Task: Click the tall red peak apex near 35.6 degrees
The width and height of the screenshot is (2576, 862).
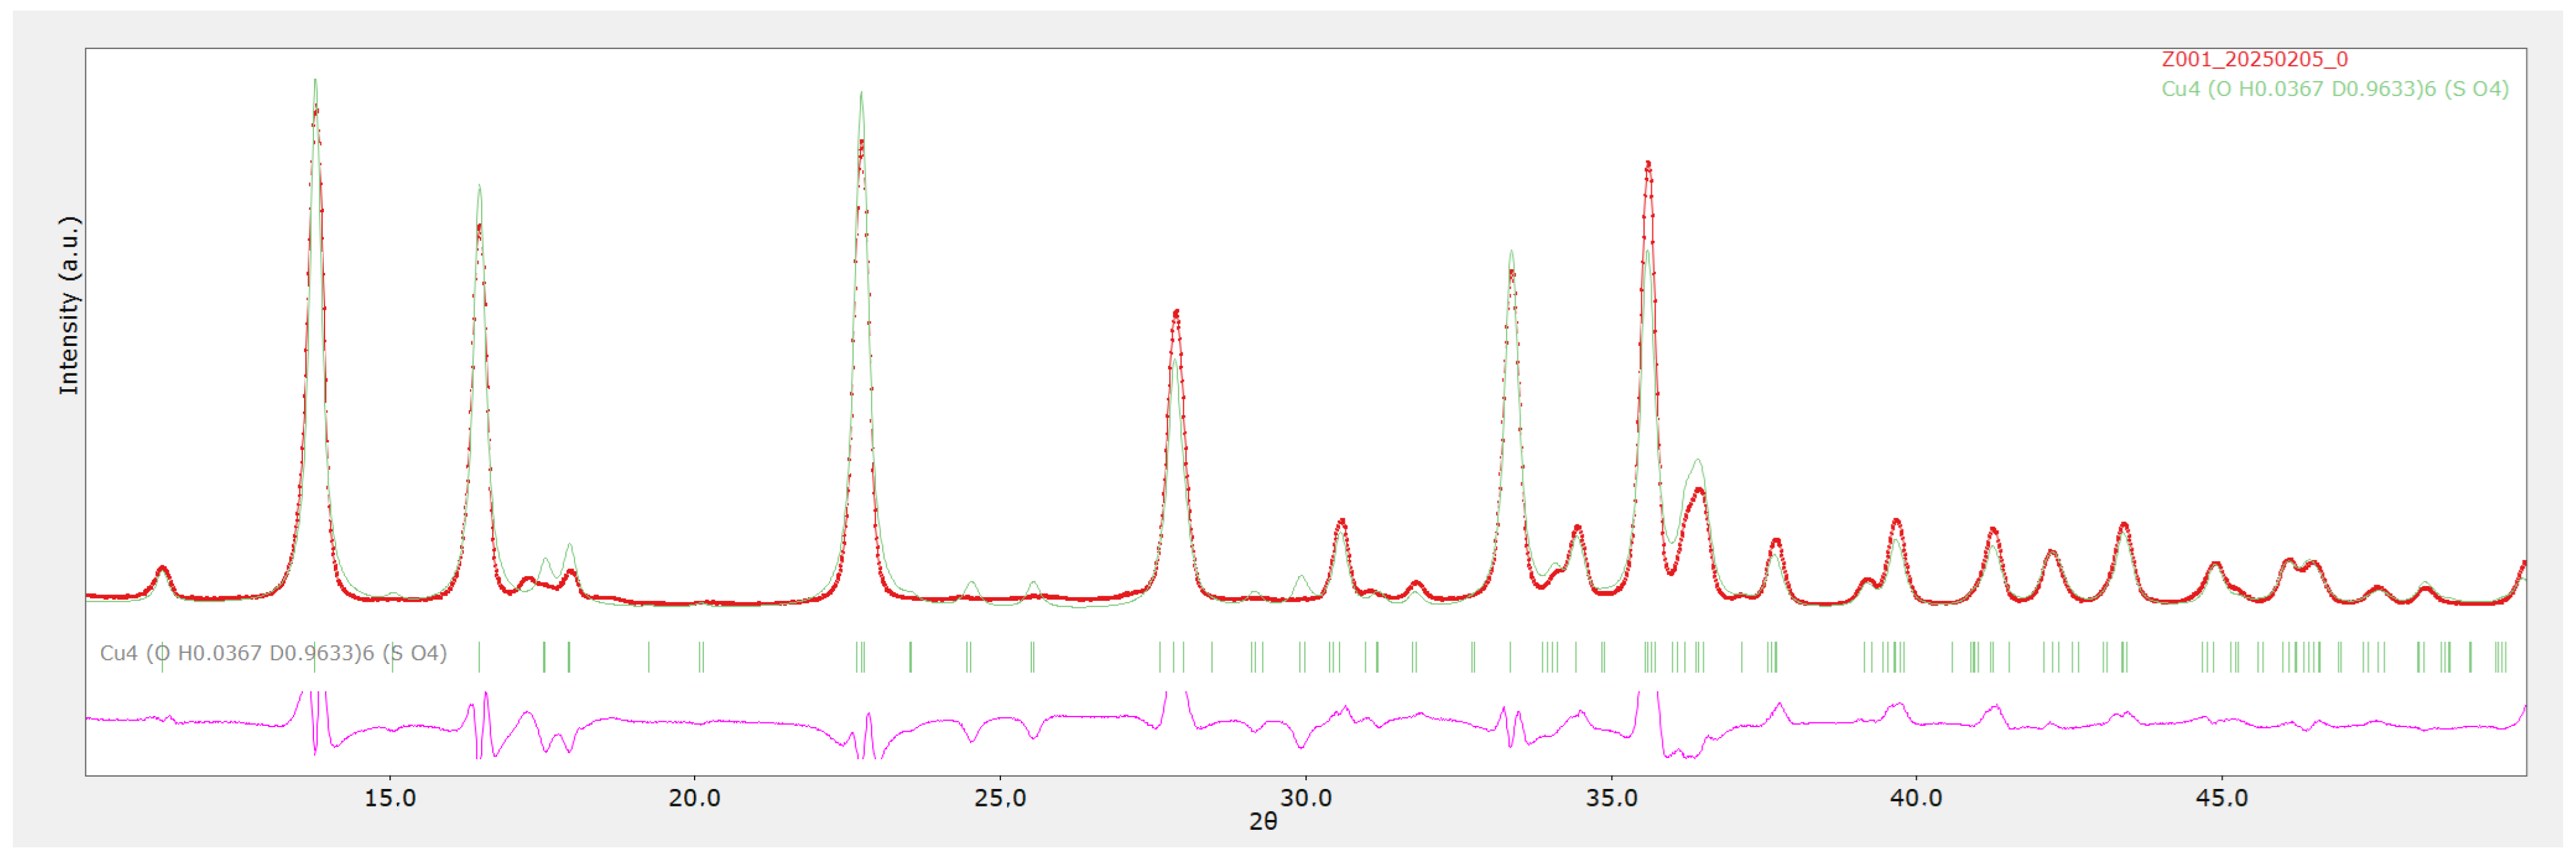Action: click(x=1648, y=163)
